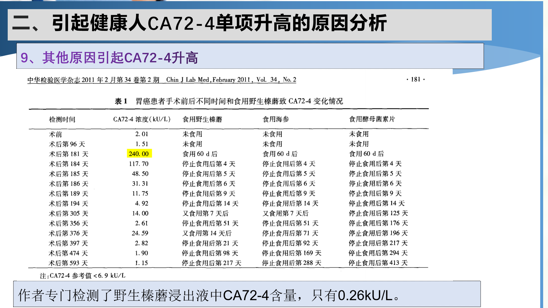Viewport: 548px width, 308px height.
Task: Click the row '术后第 305 天'
Action: click(x=68, y=213)
